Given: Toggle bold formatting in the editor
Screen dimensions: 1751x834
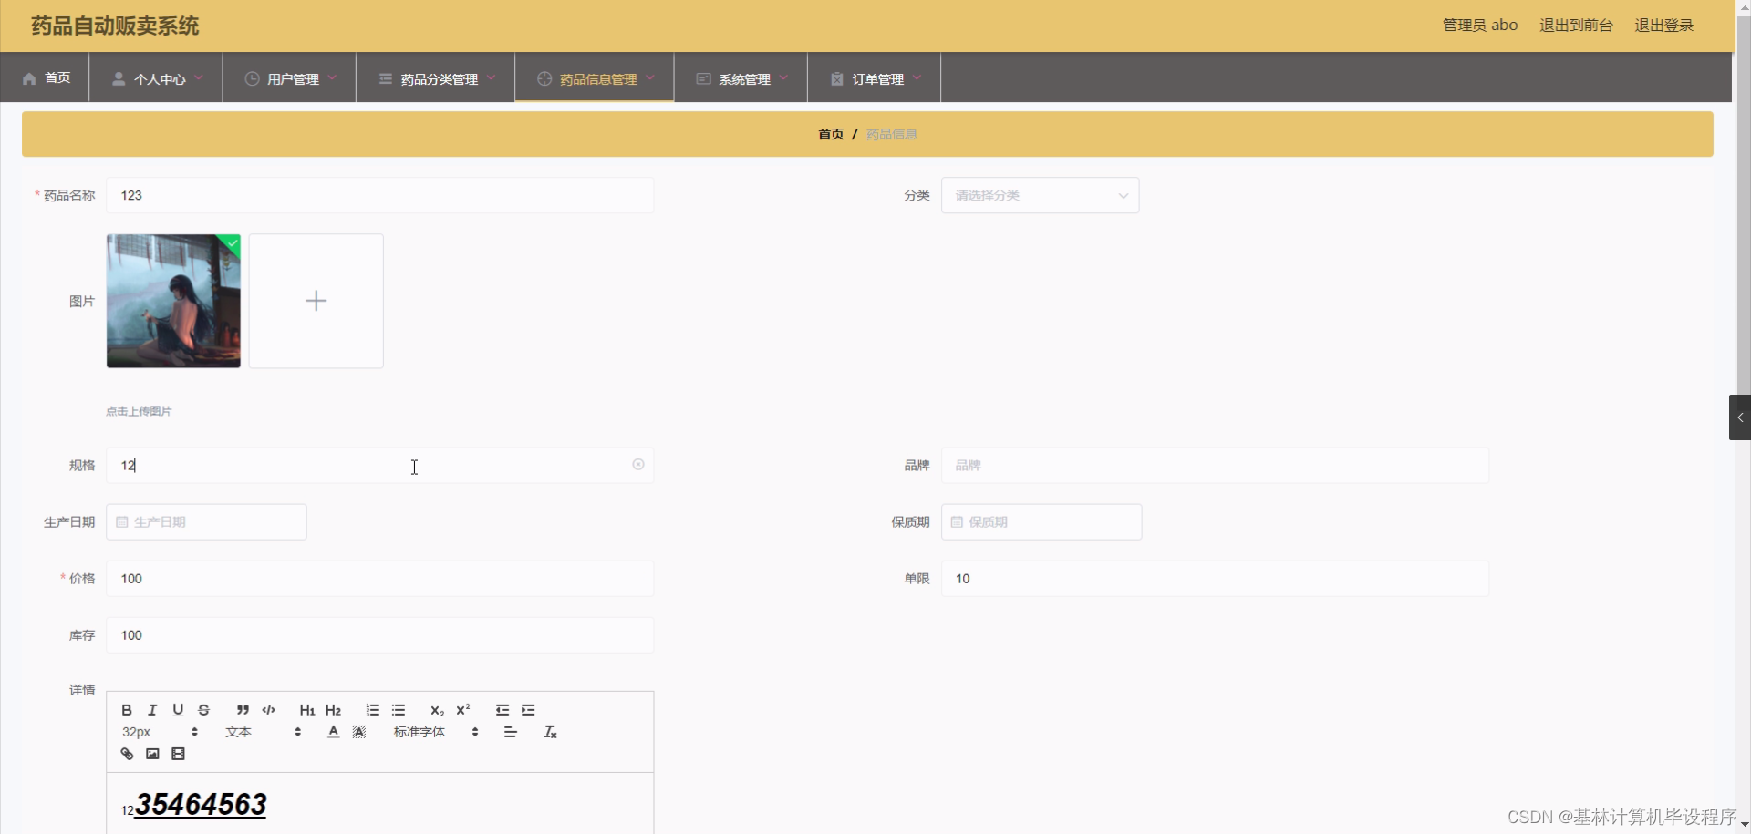Looking at the screenshot, I should [127, 710].
